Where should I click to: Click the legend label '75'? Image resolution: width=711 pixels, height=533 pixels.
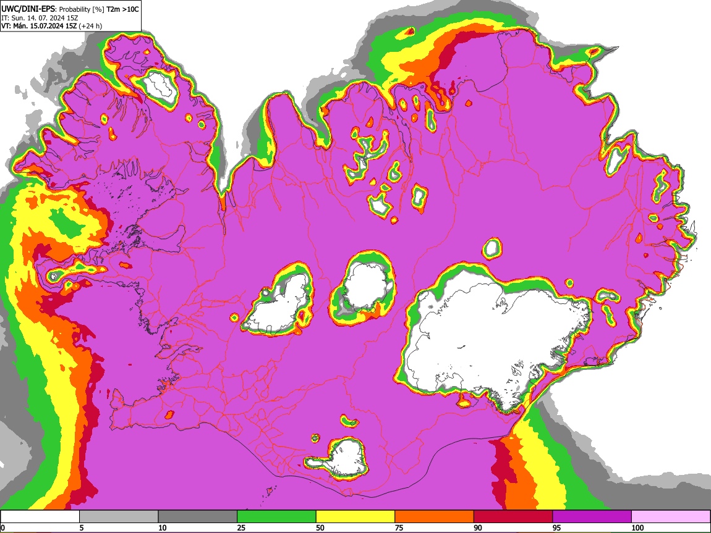[x=399, y=527]
